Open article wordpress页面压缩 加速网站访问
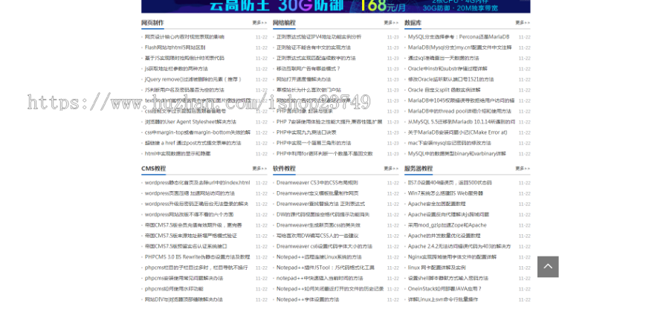Screen dimensions: 669x310 coord(190,193)
